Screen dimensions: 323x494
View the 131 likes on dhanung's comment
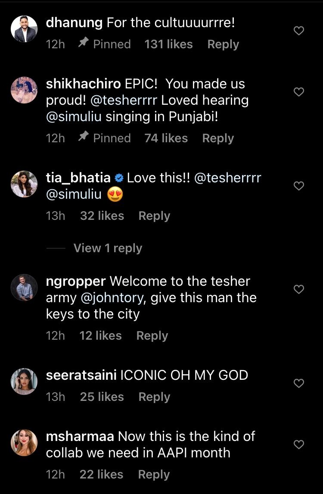pos(168,44)
